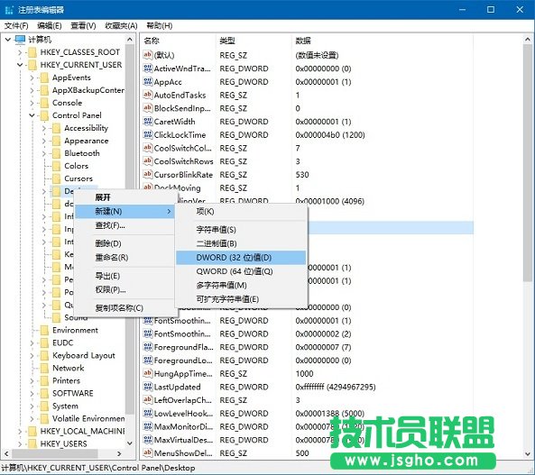Image resolution: width=535 pixels, height=475 pixels.
Task: Click the tree pane scroll-down arrow
Action: click(130, 443)
